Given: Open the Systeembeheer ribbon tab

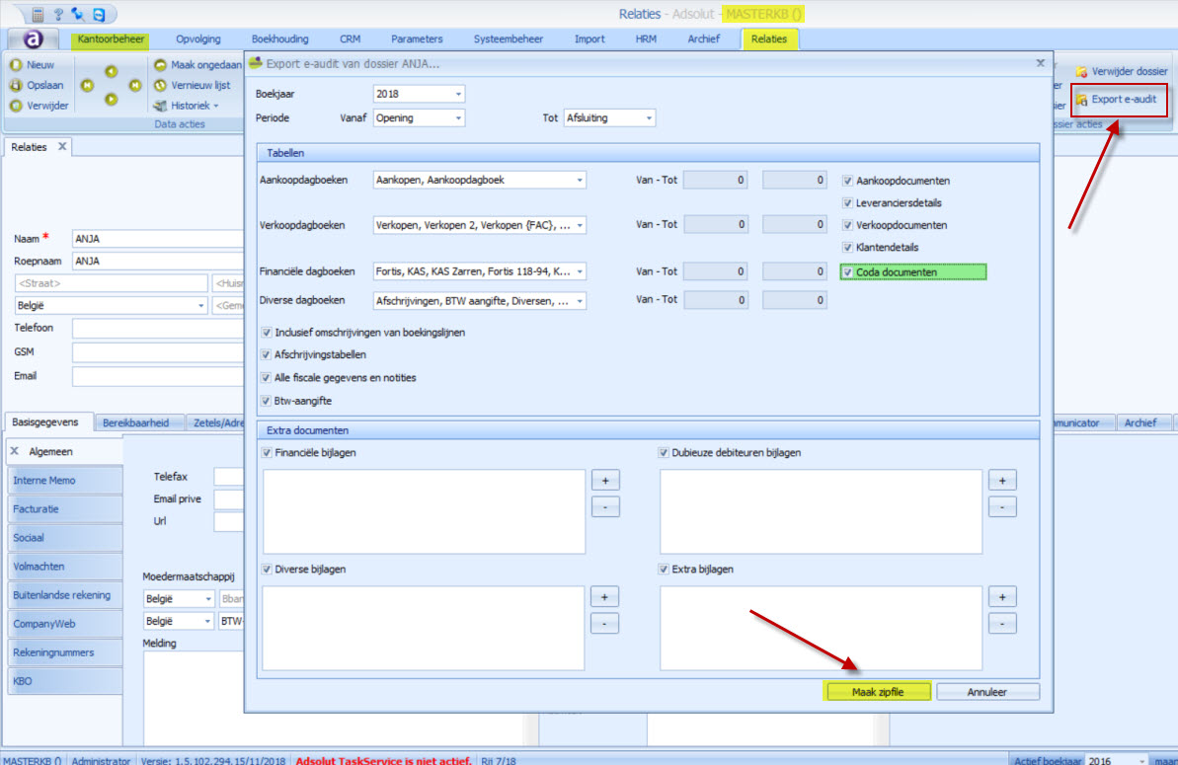Looking at the screenshot, I should click(509, 39).
